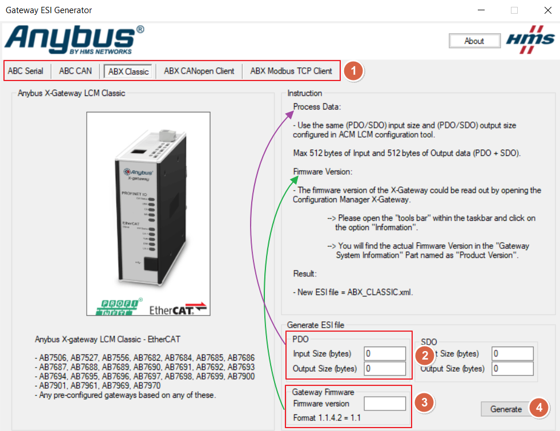Click the Generate button
This screenshot has width=560, height=431.
coord(506,409)
